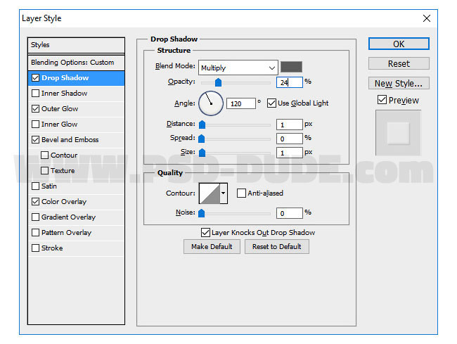
Task: Click the Spread slider handle
Action: 201,139
